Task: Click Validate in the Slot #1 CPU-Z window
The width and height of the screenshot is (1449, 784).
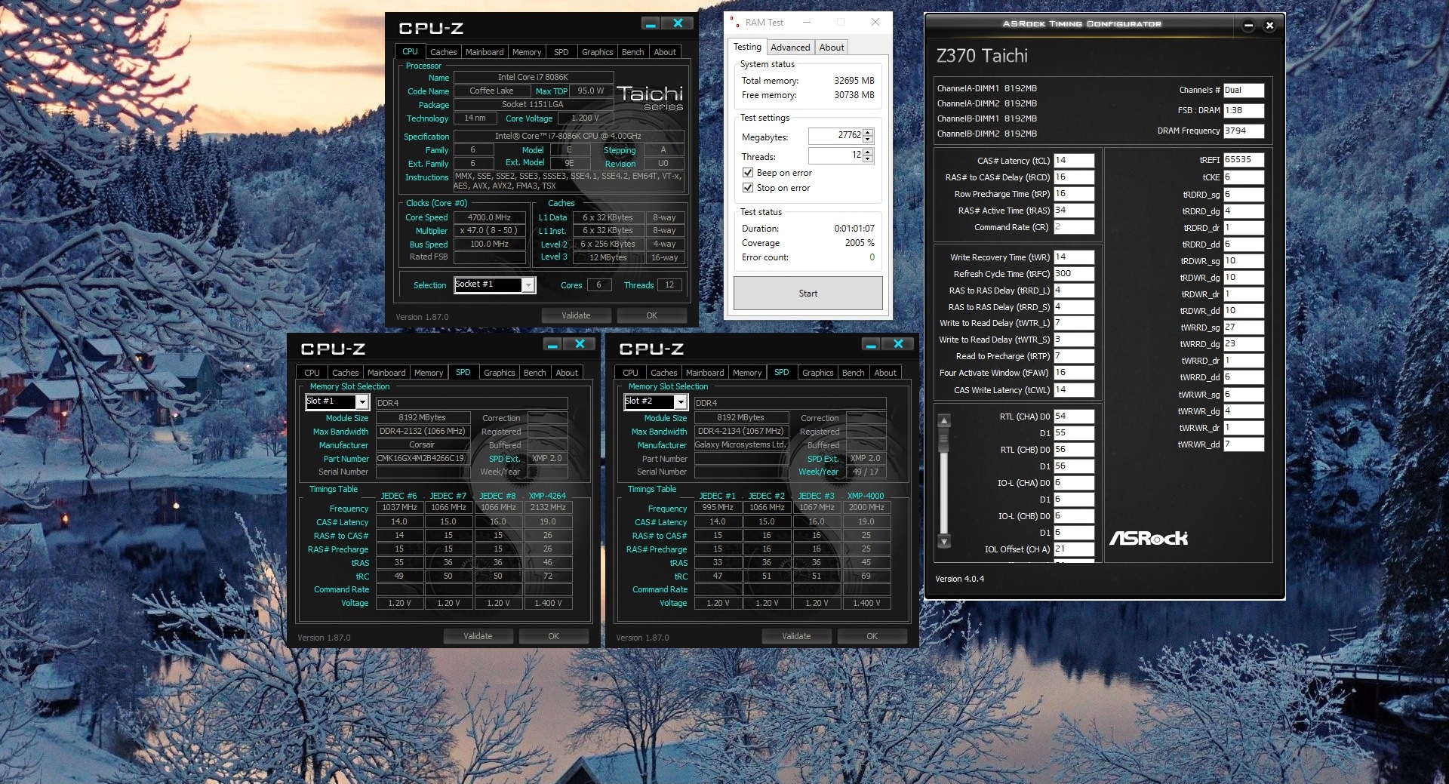Action: [x=478, y=636]
